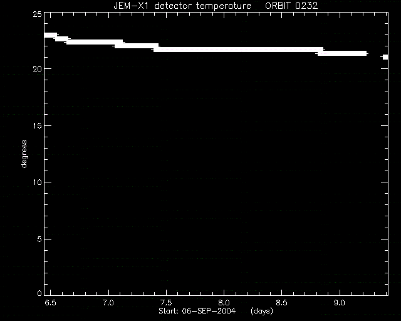
Task: Click the isolated last data segment at right edge
Action: [x=385, y=57]
